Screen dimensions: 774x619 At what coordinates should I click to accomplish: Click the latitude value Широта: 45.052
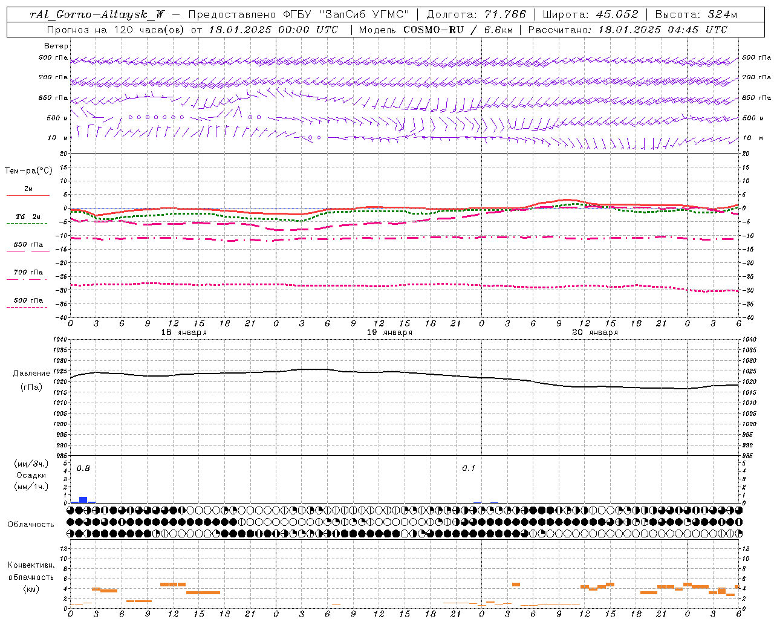(x=590, y=15)
